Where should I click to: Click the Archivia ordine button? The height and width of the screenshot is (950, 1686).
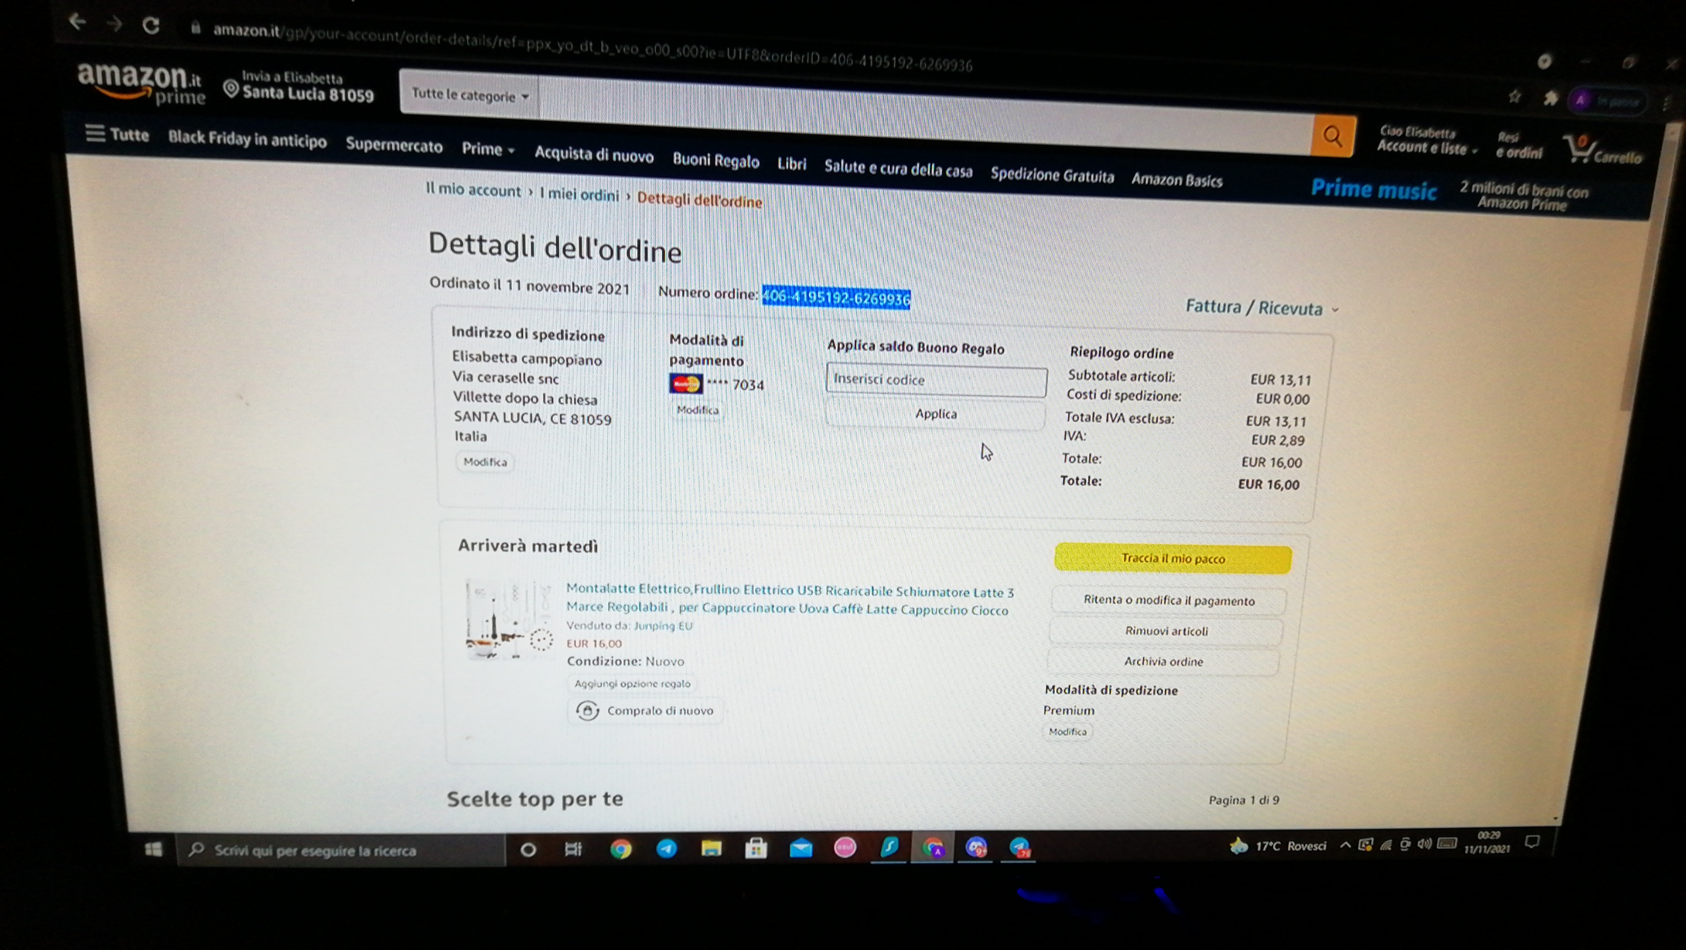point(1163,661)
